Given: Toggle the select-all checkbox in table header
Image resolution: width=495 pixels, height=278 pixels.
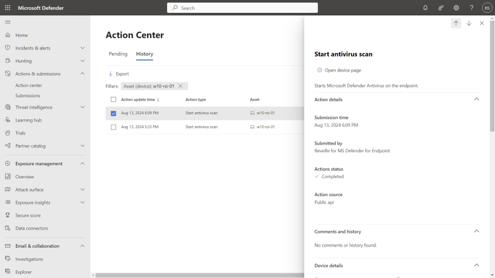Looking at the screenshot, I should coord(113,100).
